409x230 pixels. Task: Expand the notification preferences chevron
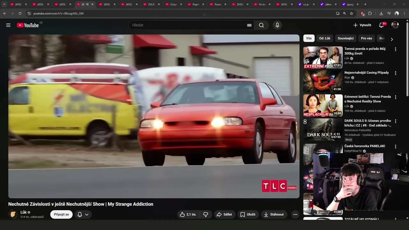click(87, 214)
